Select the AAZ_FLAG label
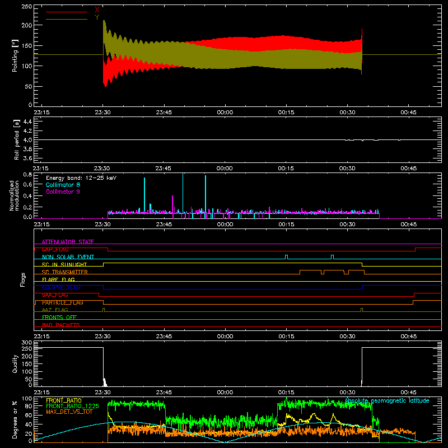The width and height of the screenshot is (448, 448). pyautogui.click(x=55, y=310)
